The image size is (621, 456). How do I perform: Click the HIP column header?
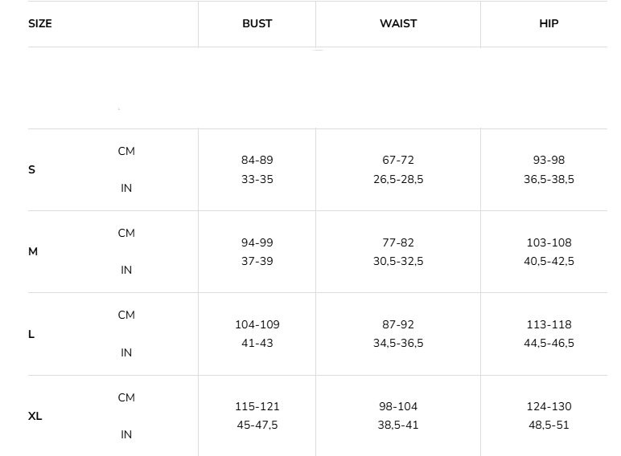549,24
